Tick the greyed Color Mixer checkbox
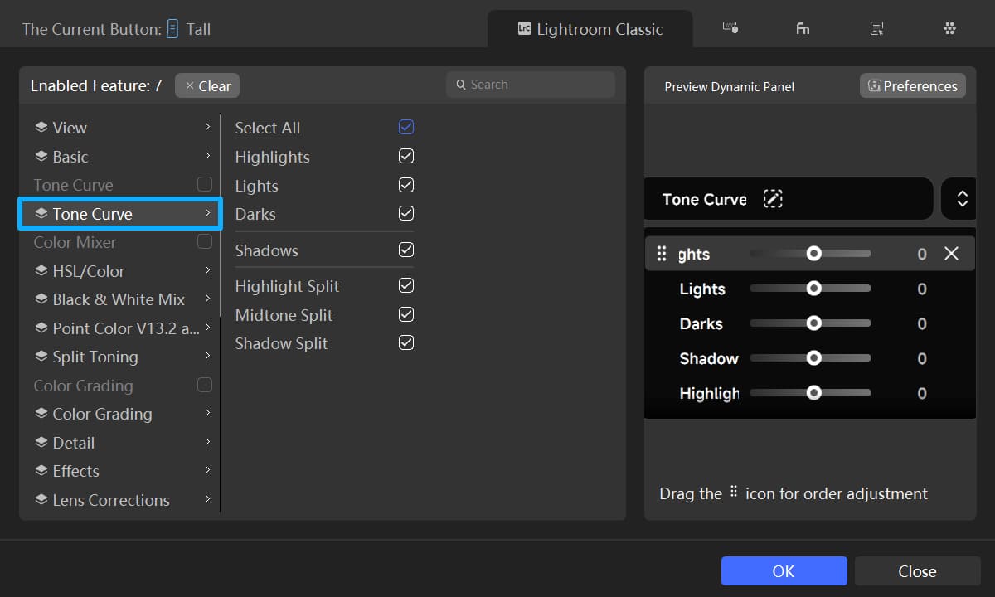Image resolution: width=995 pixels, height=597 pixels. tap(205, 241)
